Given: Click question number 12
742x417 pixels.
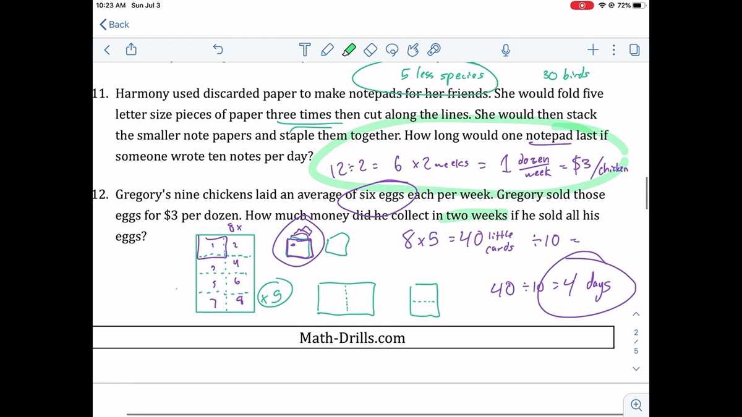Looking at the screenshot, I should (x=101, y=195).
